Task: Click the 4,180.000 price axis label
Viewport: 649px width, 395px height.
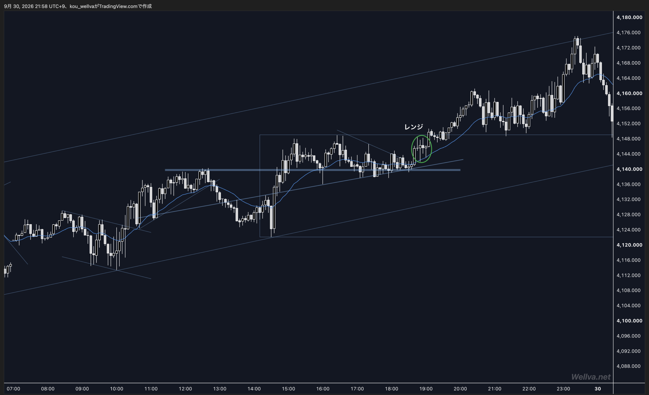Action: tap(629, 18)
